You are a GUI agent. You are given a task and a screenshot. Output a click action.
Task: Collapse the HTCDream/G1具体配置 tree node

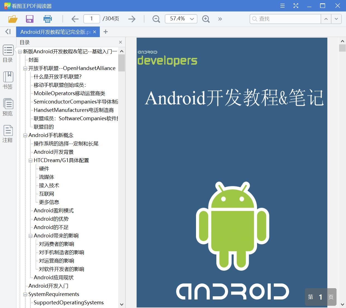click(x=30, y=160)
